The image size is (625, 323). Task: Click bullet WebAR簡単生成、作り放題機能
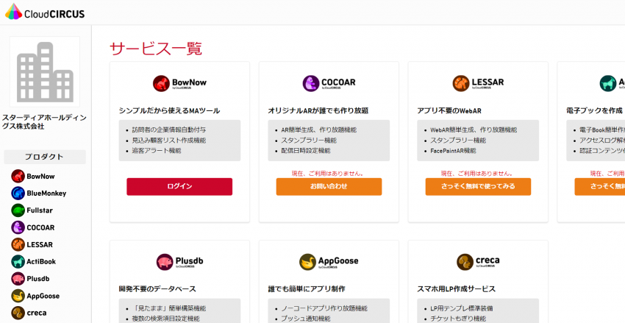(474, 130)
